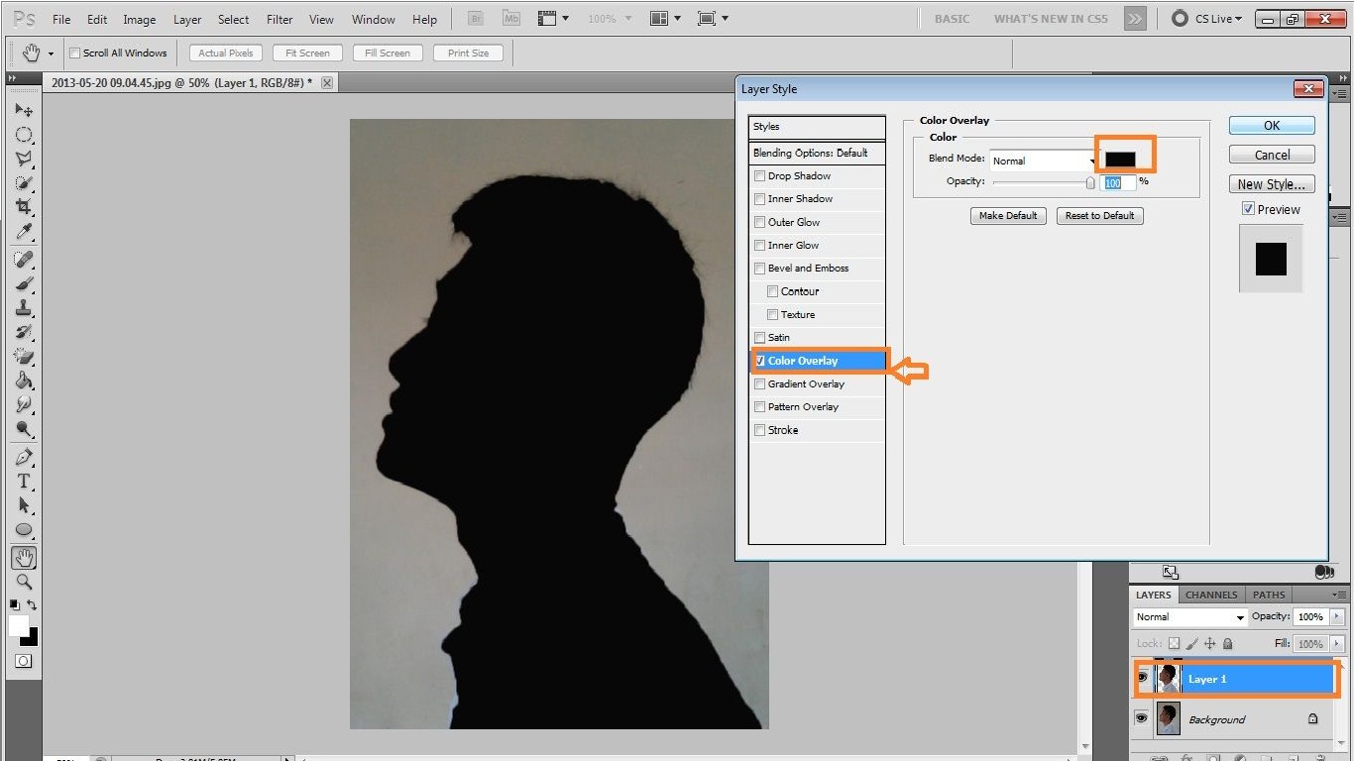Image resolution: width=1354 pixels, height=761 pixels.
Task: Open the black overlay color swatch
Action: (x=1120, y=160)
